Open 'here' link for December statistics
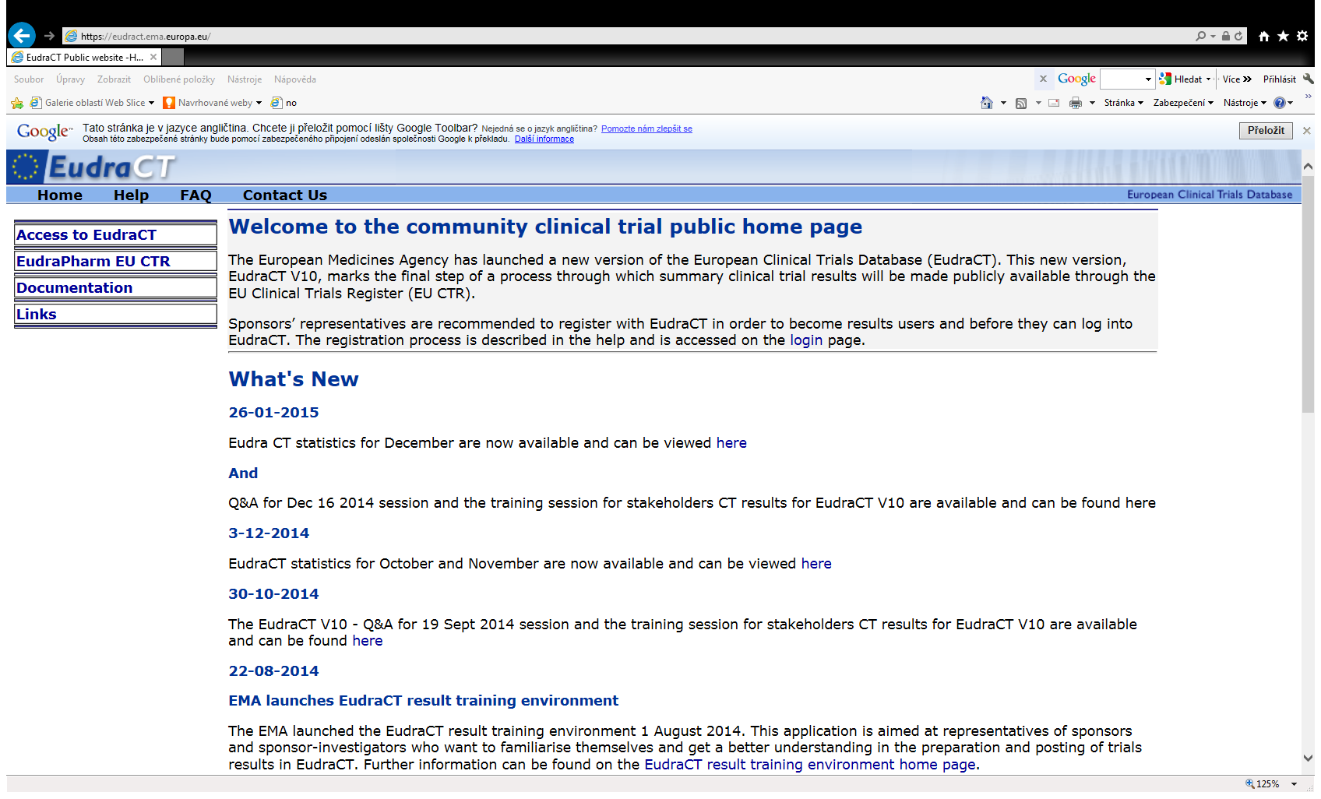Image resolution: width=1321 pixels, height=799 pixels. coord(731,442)
